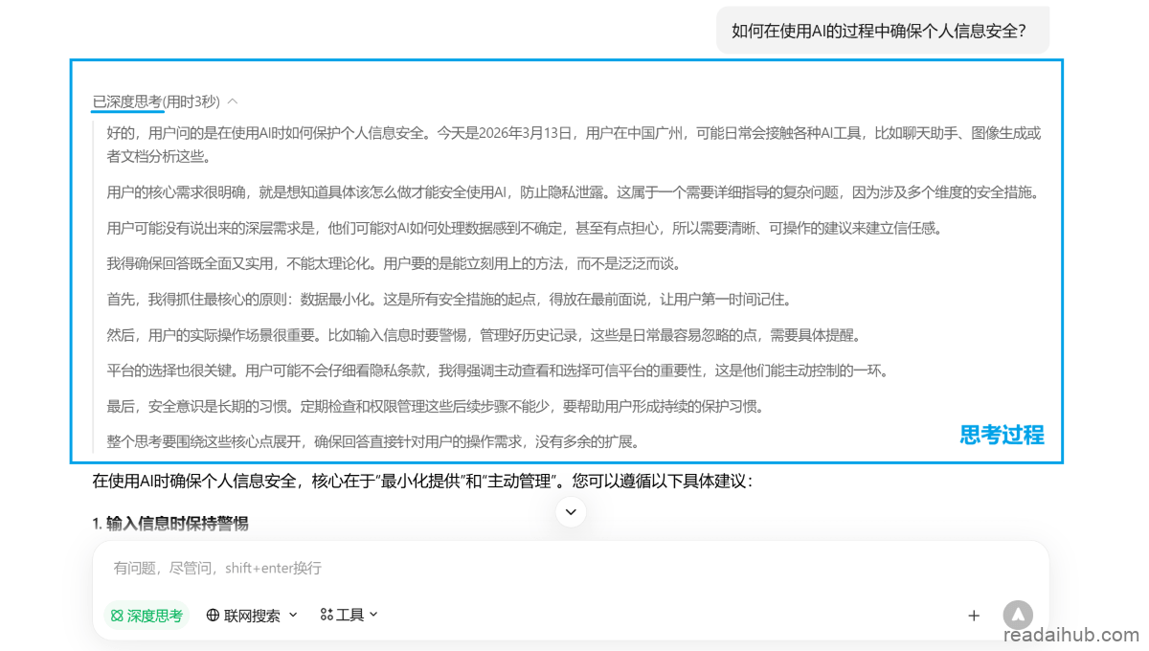The width and height of the screenshot is (1149, 651).
Task: Click the globe icon for 联网搜索
Action: click(214, 616)
